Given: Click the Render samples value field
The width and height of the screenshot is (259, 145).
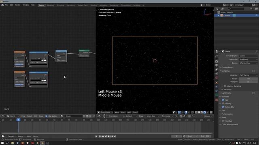Looking at the screenshot, I should tap(248, 79).
